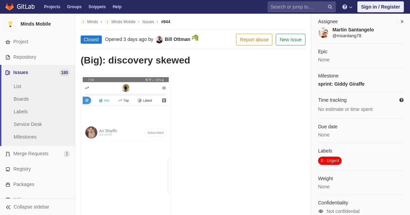Click the Issues icon in sidebar

8,73
